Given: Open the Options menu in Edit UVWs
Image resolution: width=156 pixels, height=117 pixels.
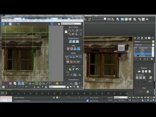Looking at the screenshot, I should (31, 20).
